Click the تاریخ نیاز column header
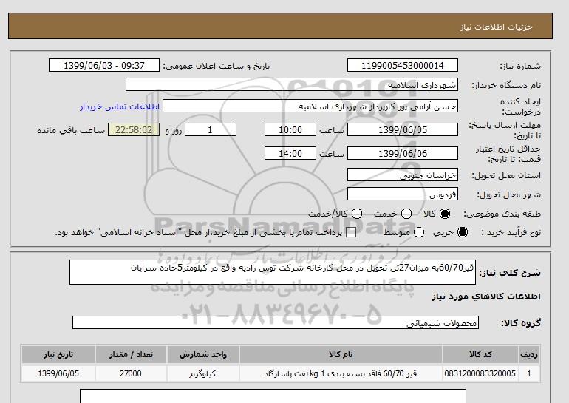The image size is (569, 403). (x=58, y=355)
